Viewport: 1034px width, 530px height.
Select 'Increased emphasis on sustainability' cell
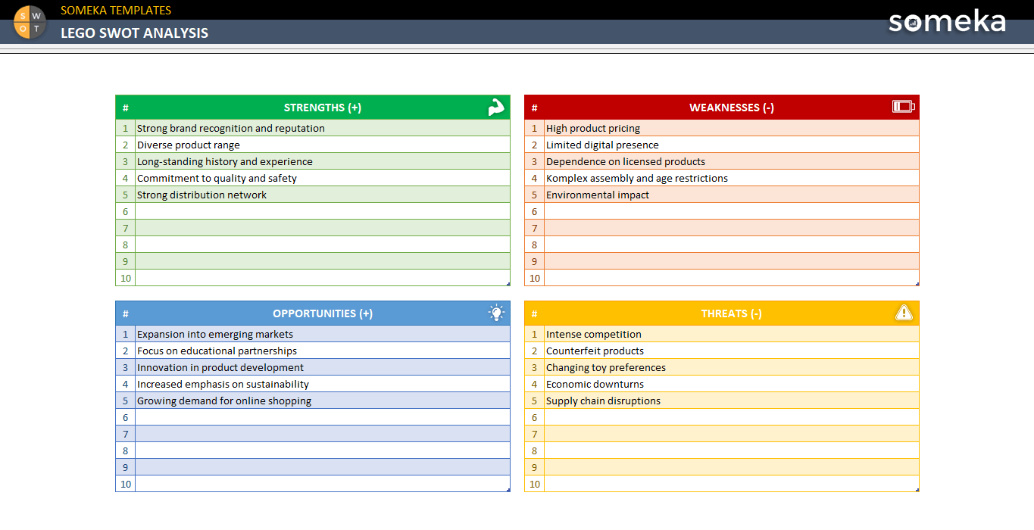point(323,384)
